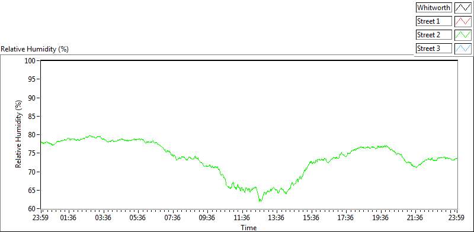
Task: Click the 21:36 x-axis time label
Action: [x=415, y=218]
